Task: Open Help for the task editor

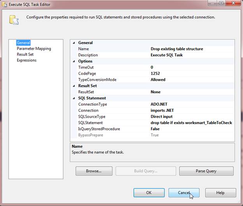Action: click(x=220, y=193)
